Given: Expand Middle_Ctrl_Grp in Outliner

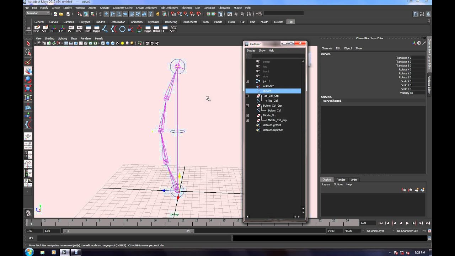Looking at the screenshot, I should pos(247,120).
